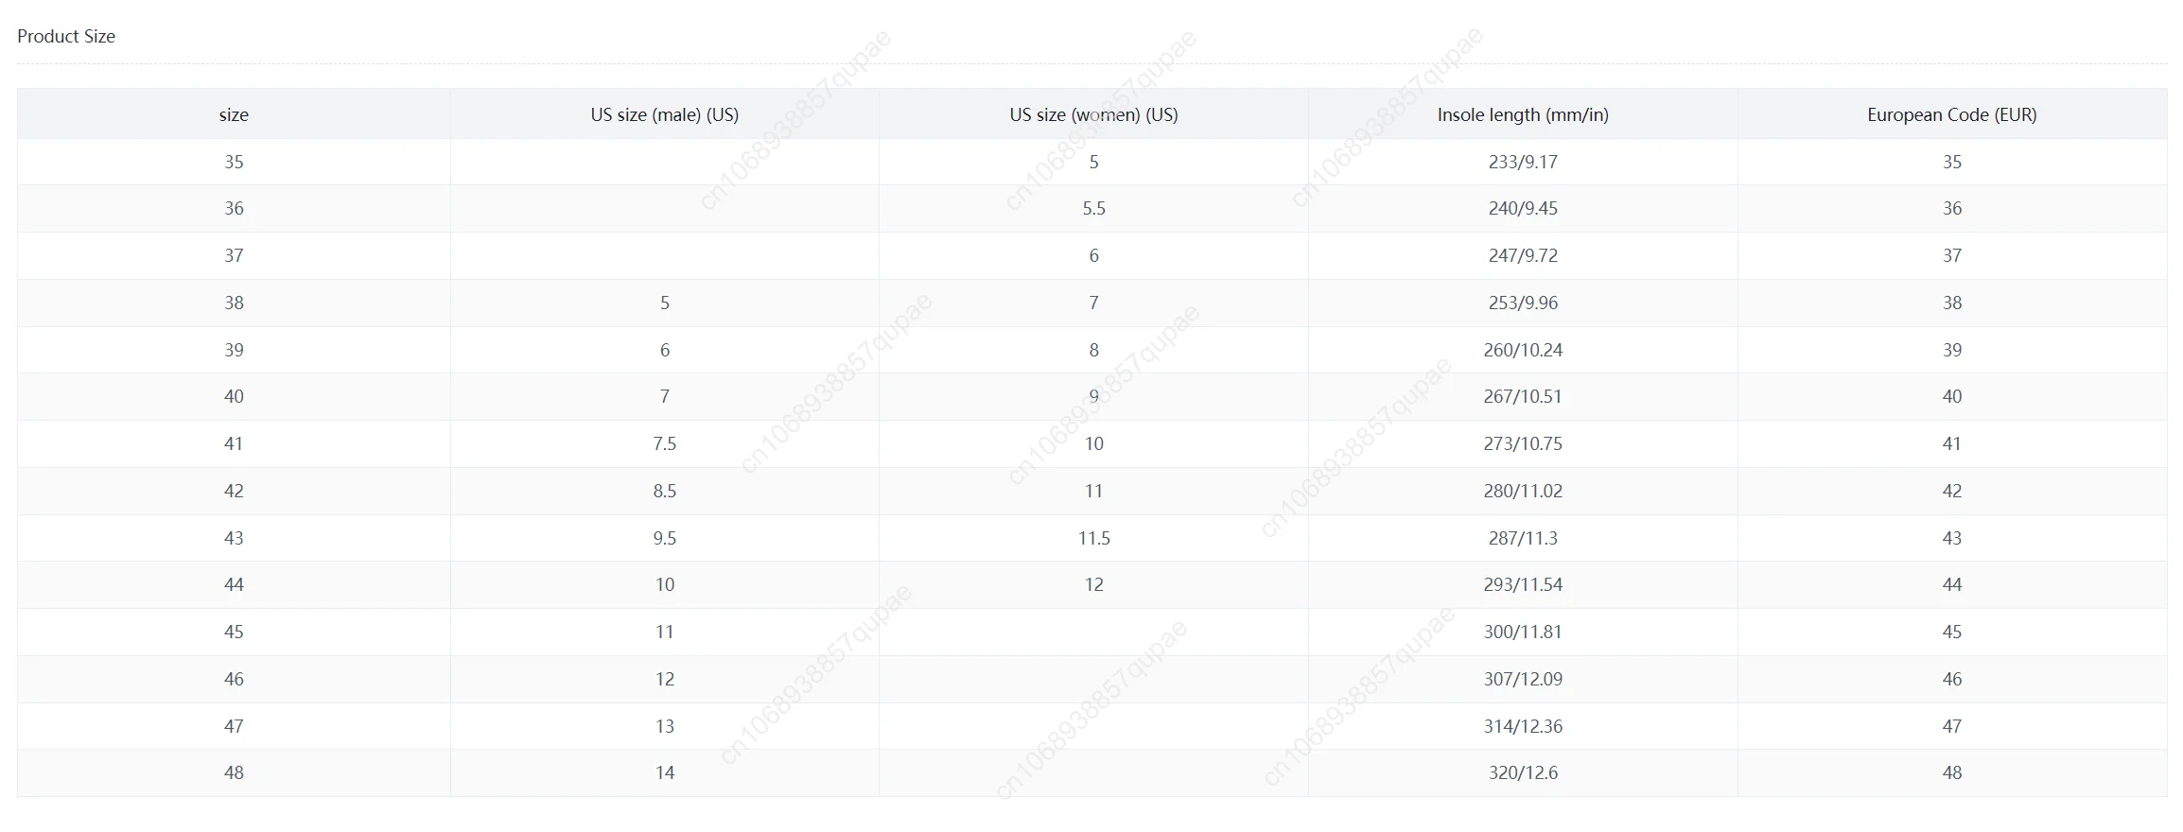Select insole length 300/11.81 cell
Screen dimensions: 2183x832
point(1522,632)
